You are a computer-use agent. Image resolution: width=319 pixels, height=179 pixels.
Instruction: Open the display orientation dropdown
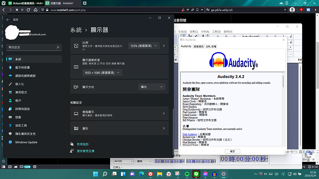pos(152,87)
